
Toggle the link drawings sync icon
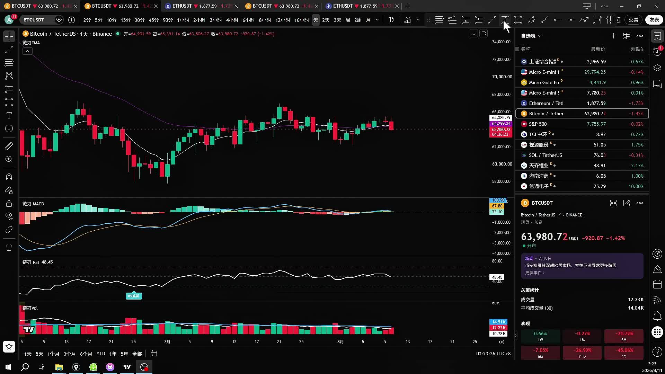[9, 230]
